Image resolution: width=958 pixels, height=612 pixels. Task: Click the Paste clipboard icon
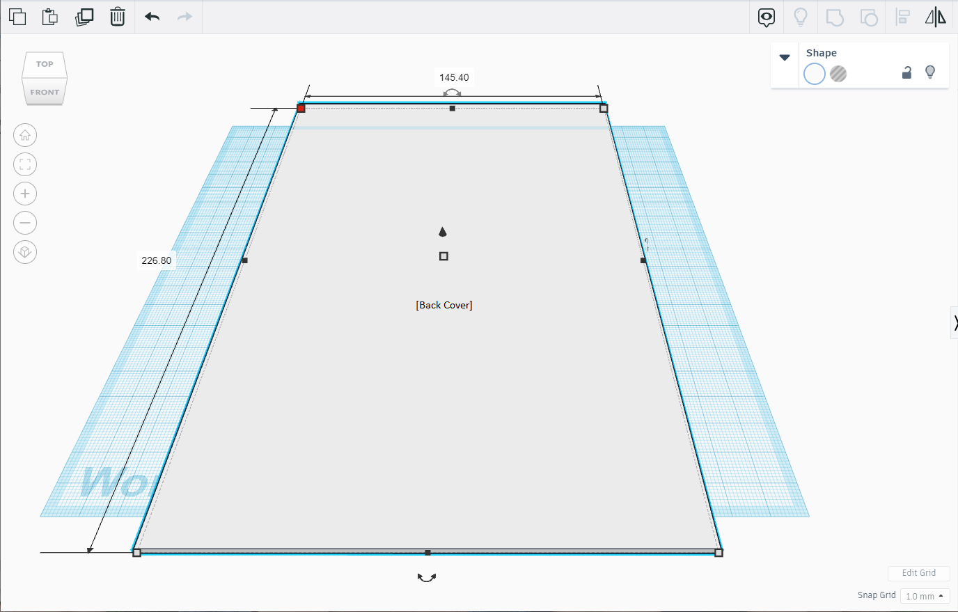point(49,17)
